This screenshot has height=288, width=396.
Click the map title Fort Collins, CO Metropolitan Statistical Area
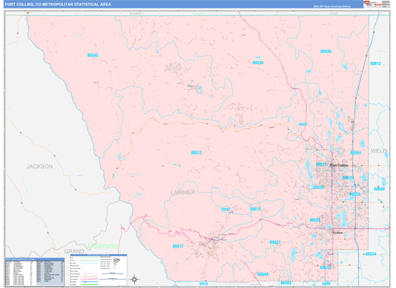58,5
